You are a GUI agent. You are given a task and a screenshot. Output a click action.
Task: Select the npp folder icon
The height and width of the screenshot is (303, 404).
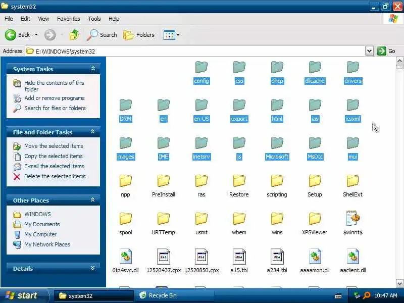coord(125,181)
